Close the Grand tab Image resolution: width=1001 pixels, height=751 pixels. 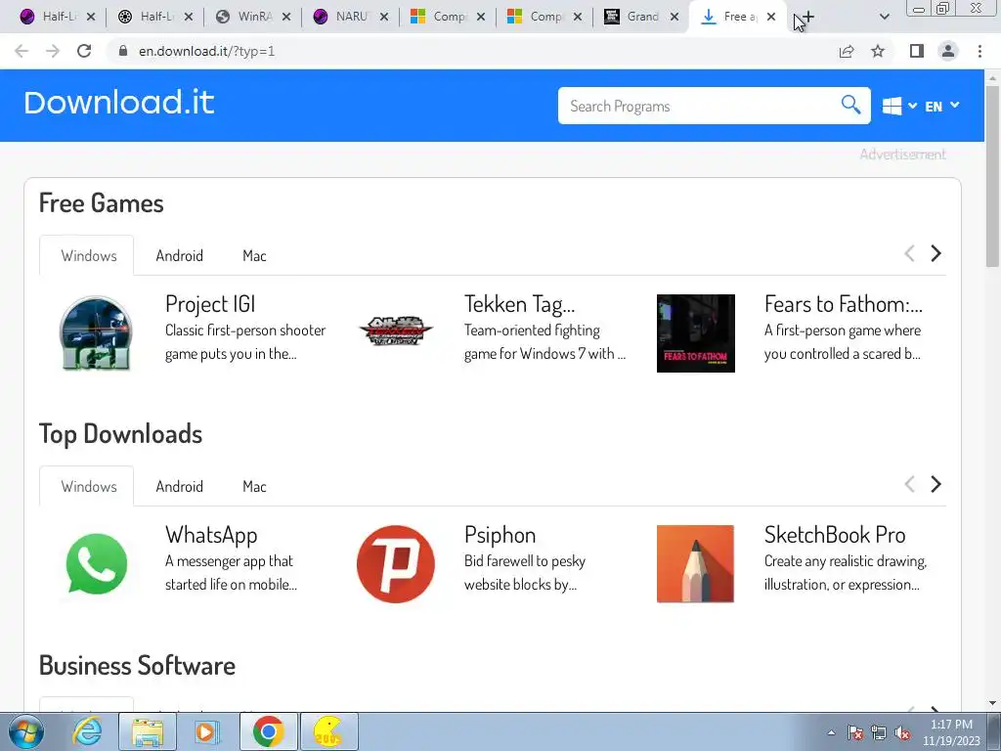tap(675, 17)
